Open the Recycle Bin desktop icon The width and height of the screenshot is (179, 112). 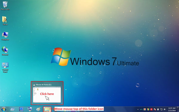(5, 6)
